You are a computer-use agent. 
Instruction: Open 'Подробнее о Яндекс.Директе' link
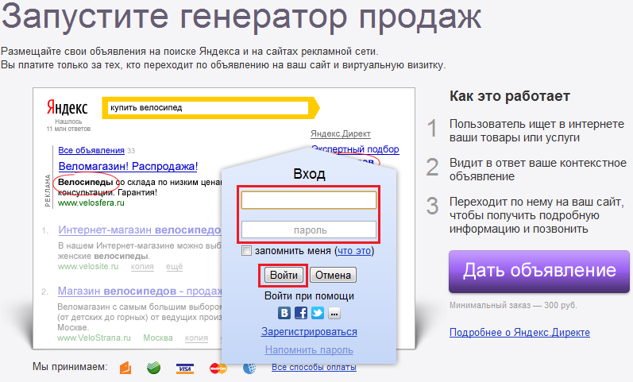(x=519, y=332)
